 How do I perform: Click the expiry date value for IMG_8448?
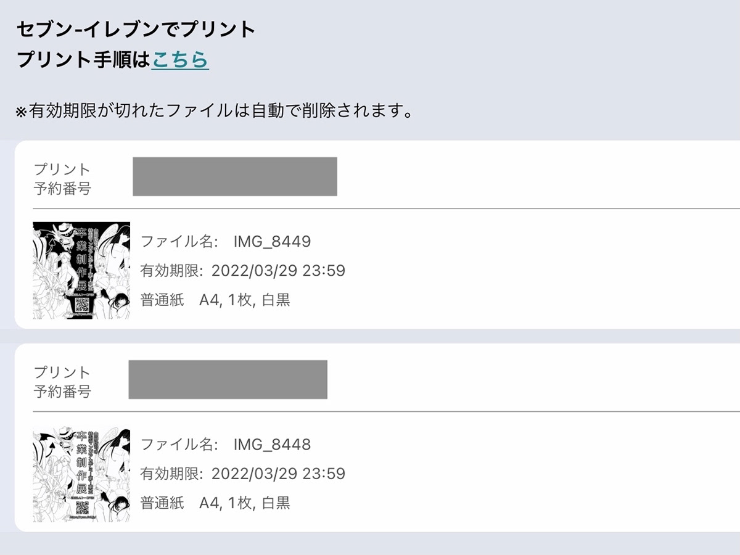278,474
